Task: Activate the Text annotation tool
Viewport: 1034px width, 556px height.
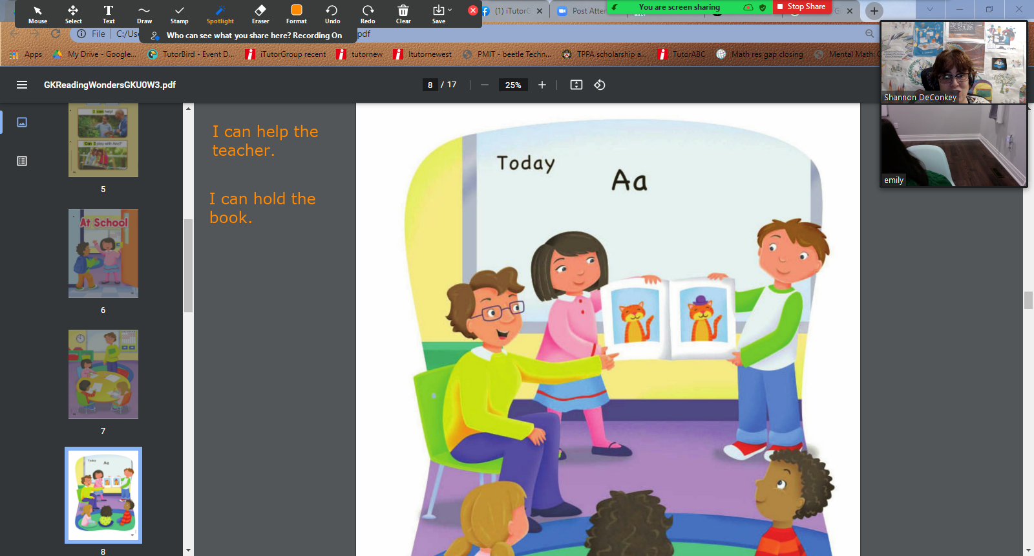Action: 109,14
